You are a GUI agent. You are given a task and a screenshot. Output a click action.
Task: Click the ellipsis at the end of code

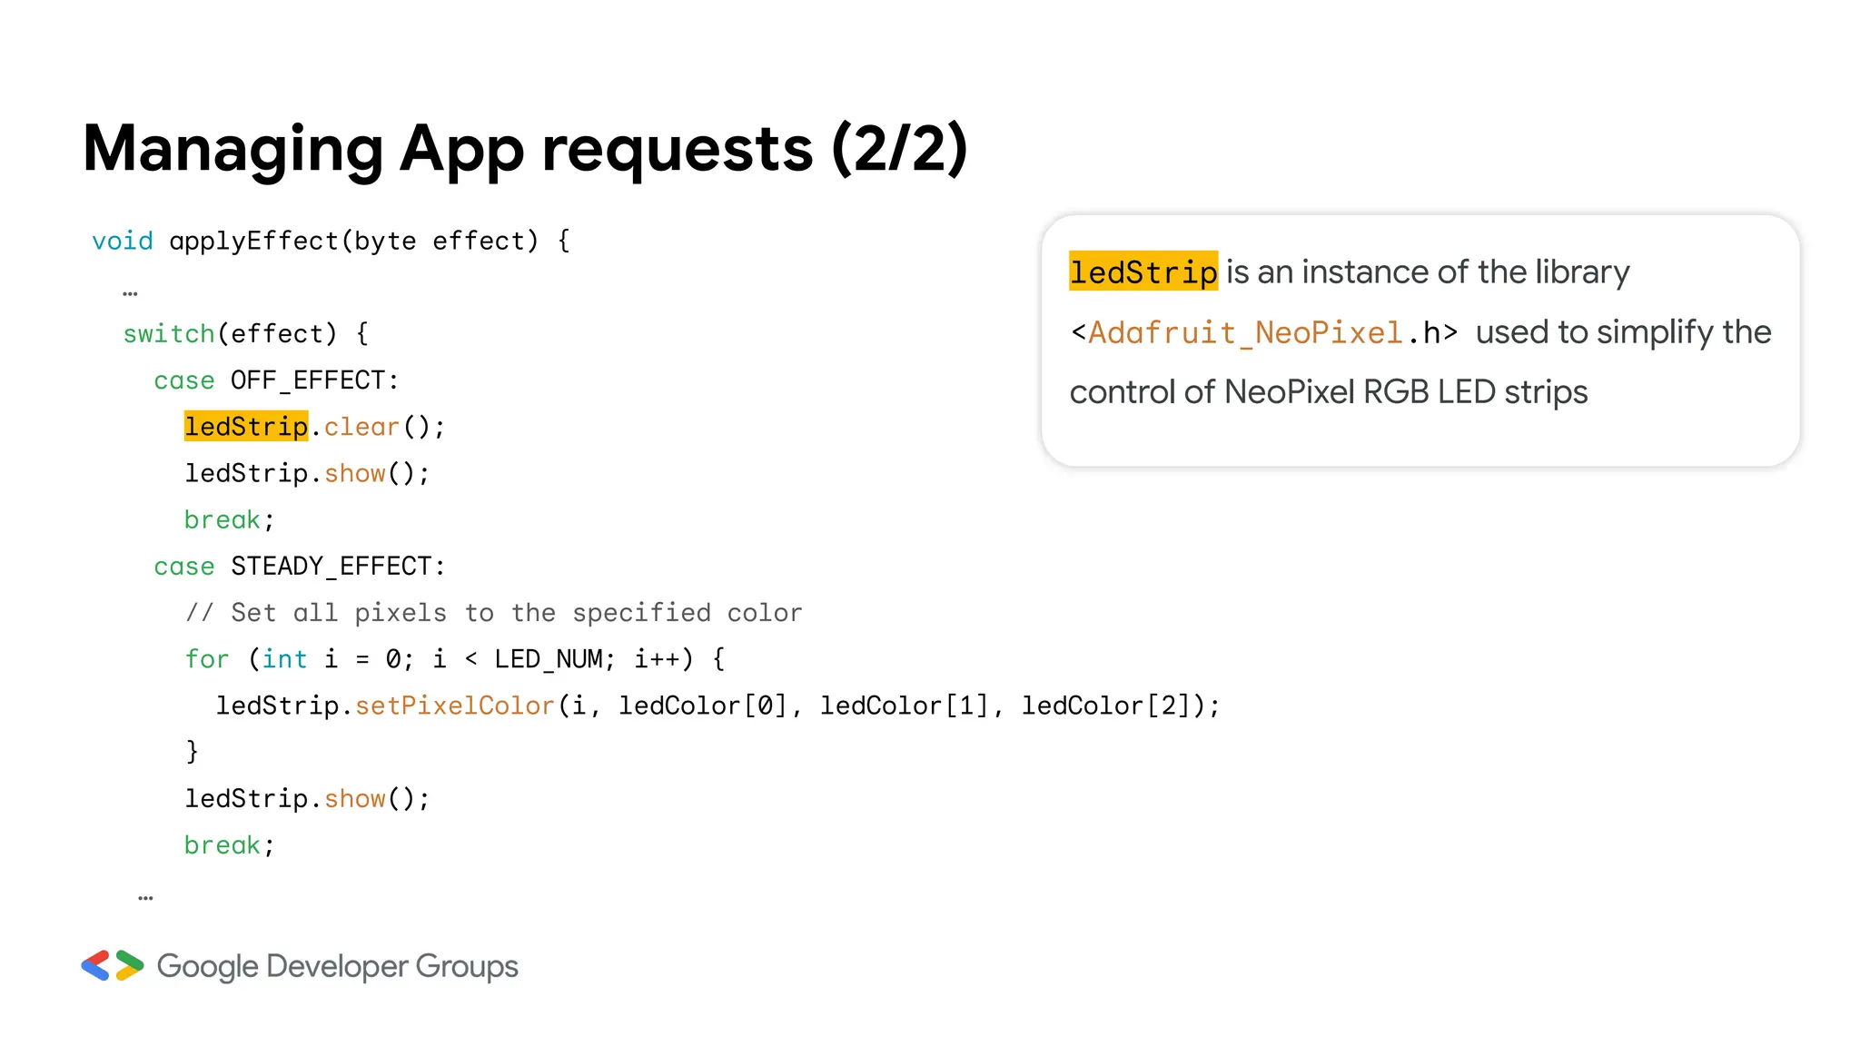coord(145,897)
